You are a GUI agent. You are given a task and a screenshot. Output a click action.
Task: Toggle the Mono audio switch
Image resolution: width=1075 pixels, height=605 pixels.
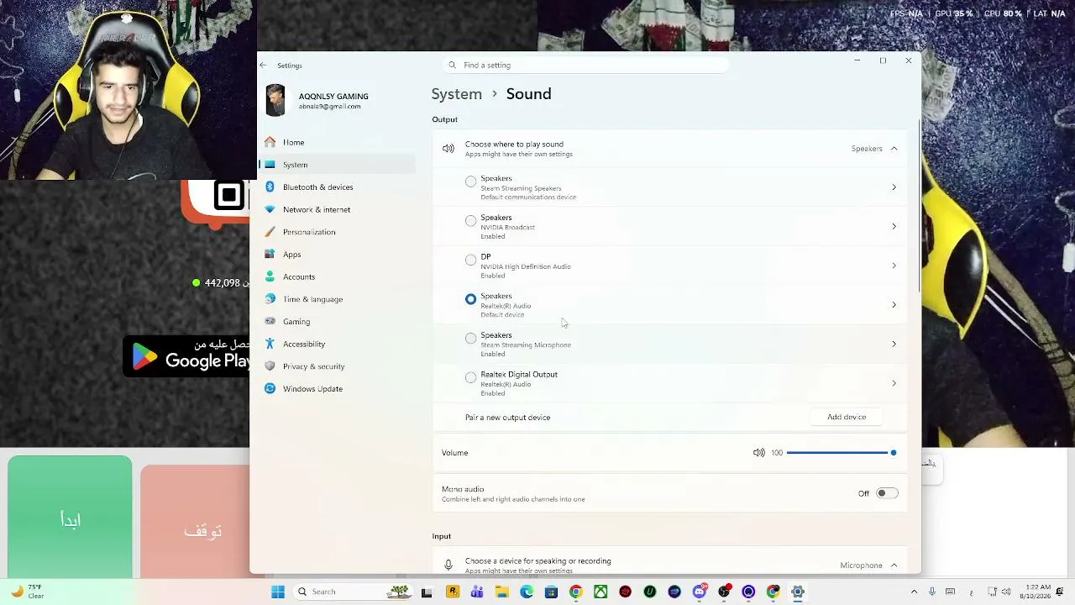[887, 493]
